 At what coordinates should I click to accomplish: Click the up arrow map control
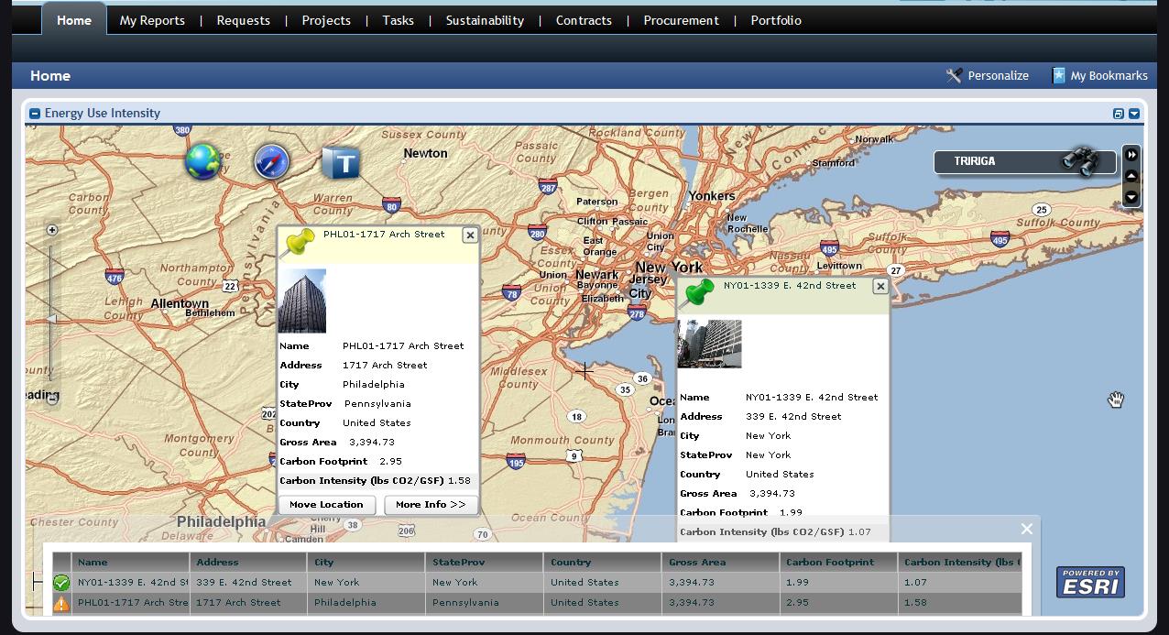1131,176
